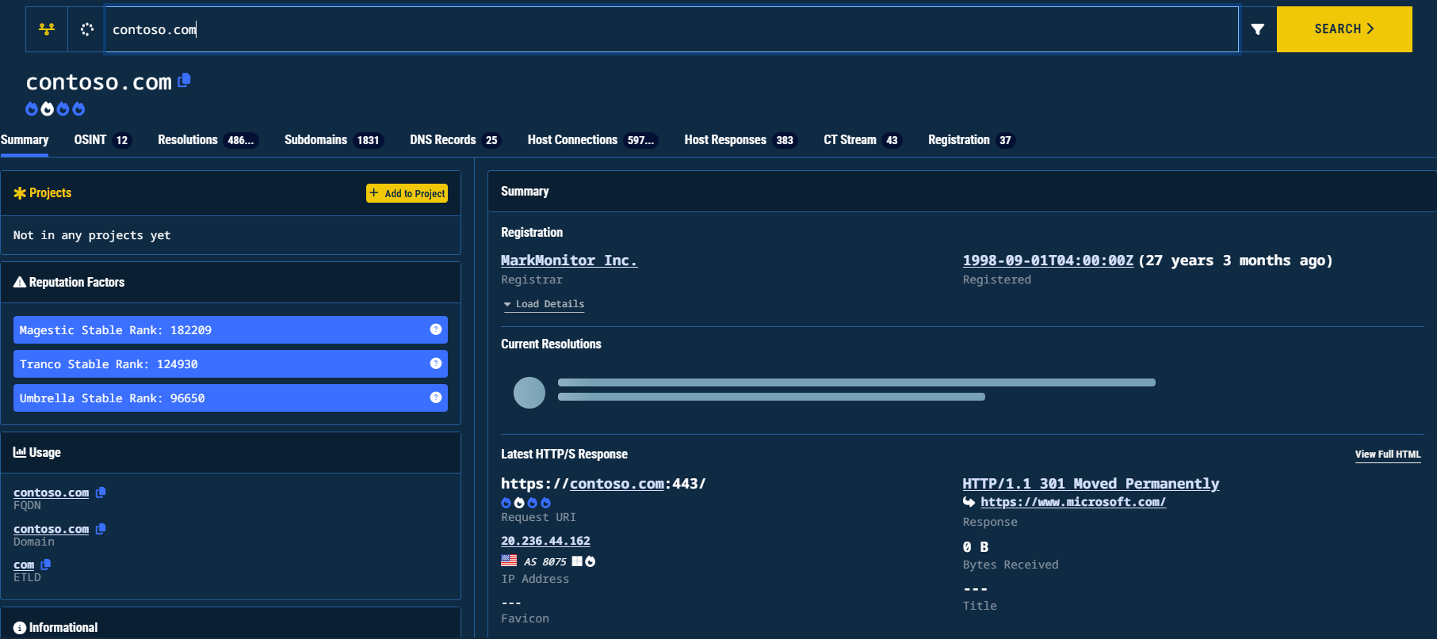This screenshot has width=1437, height=639.
Task: Click the loading spinner icon beside the search box
Action: point(87,29)
